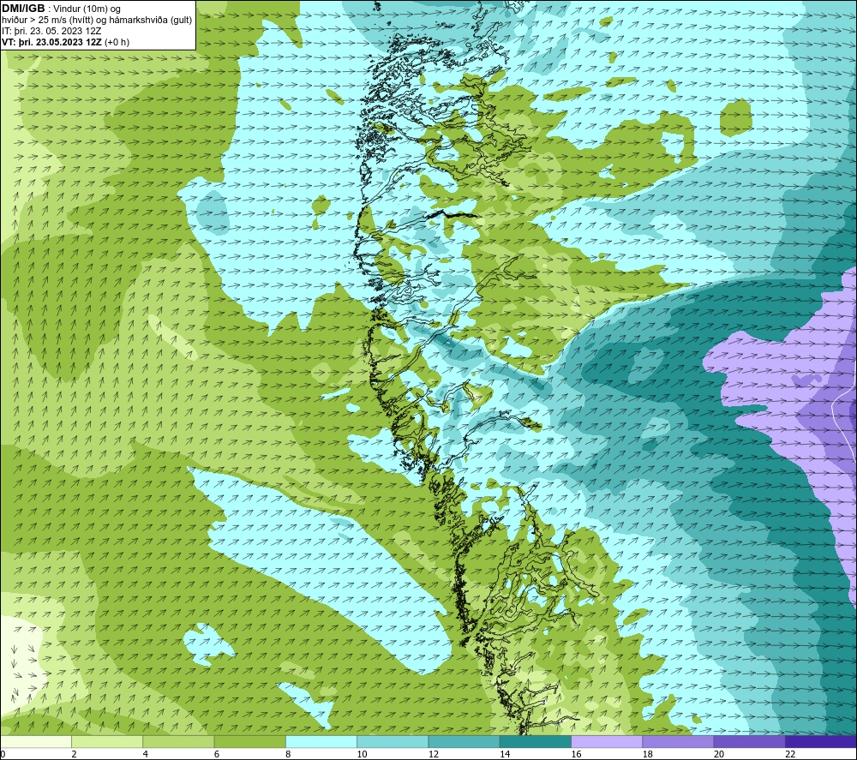This screenshot has height=760, width=857.
Task: Click the dark indigo swatch above 22 m/s
Action: point(820,741)
